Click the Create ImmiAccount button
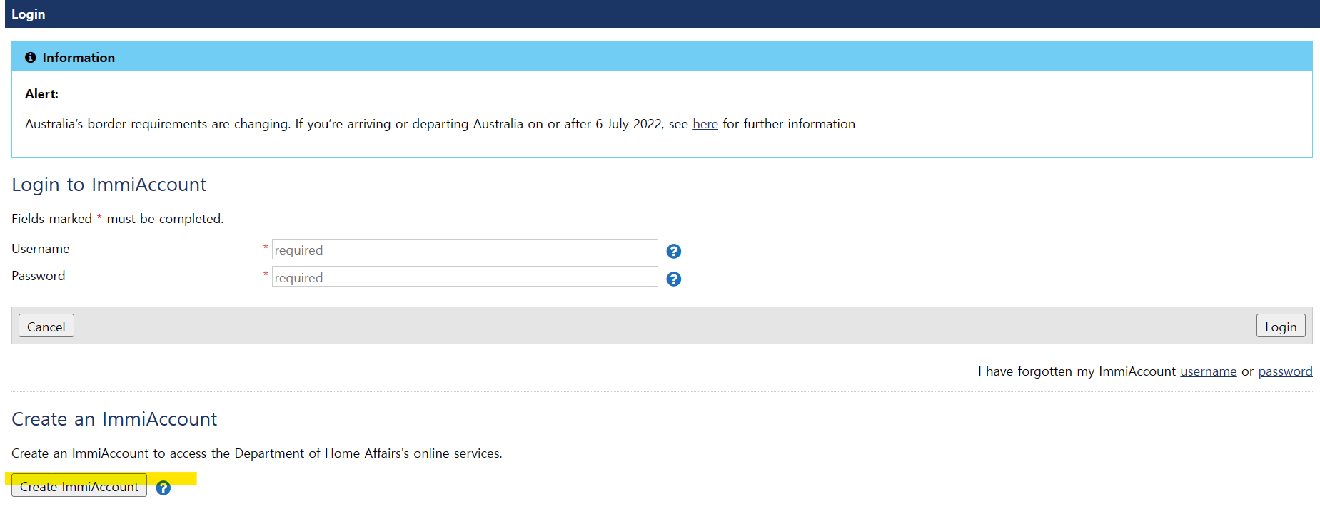The height and width of the screenshot is (509, 1320). 79,485
